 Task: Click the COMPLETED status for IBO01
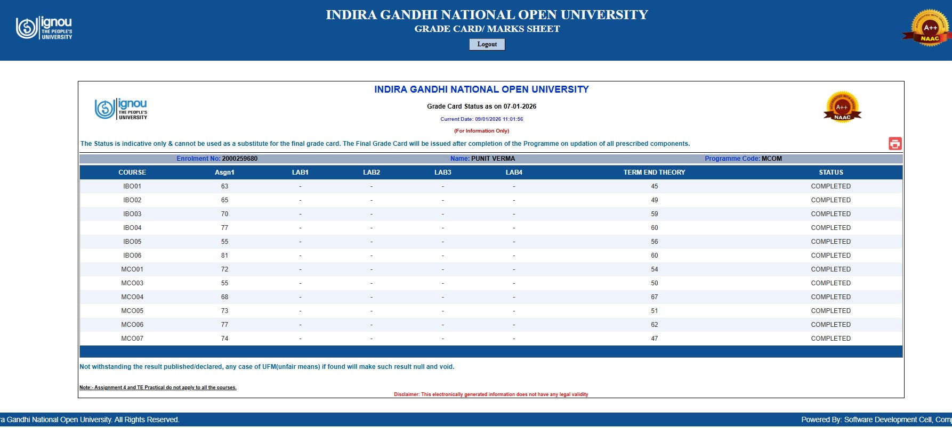click(x=831, y=186)
